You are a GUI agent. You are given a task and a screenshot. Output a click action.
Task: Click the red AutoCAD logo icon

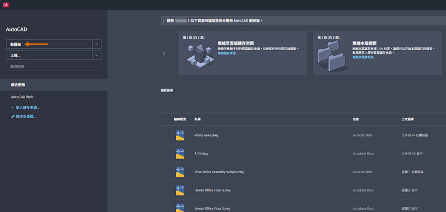5,5
